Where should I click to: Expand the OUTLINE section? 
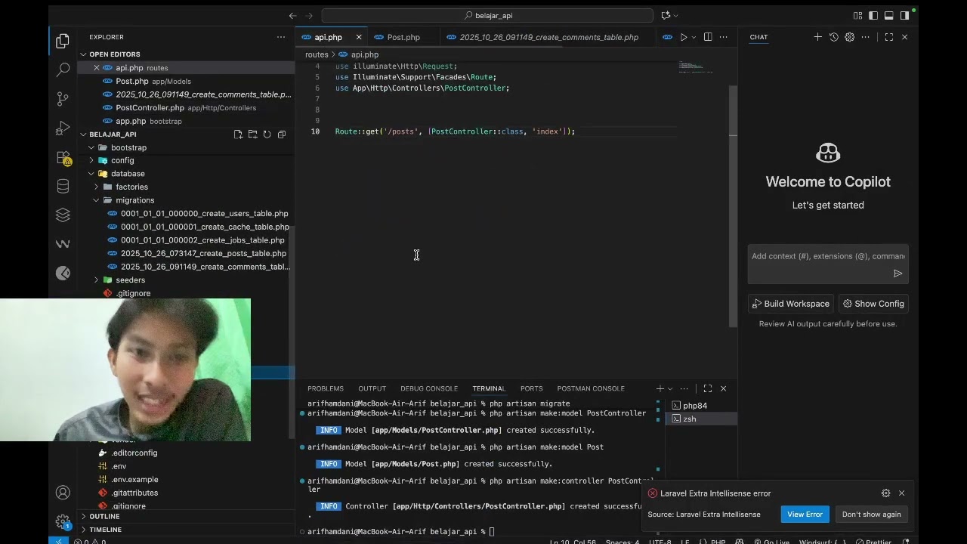pos(104,516)
